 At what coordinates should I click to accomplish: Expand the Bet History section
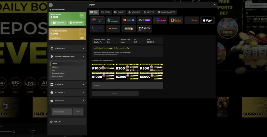(x=67, y=48)
